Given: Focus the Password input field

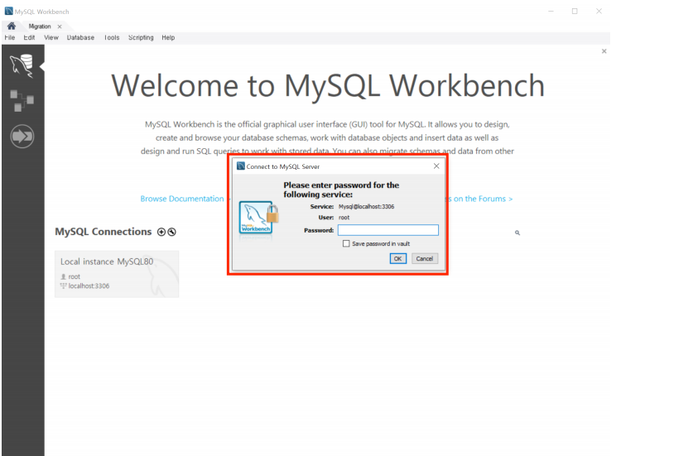Looking at the screenshot, I should tap(388, 230).
